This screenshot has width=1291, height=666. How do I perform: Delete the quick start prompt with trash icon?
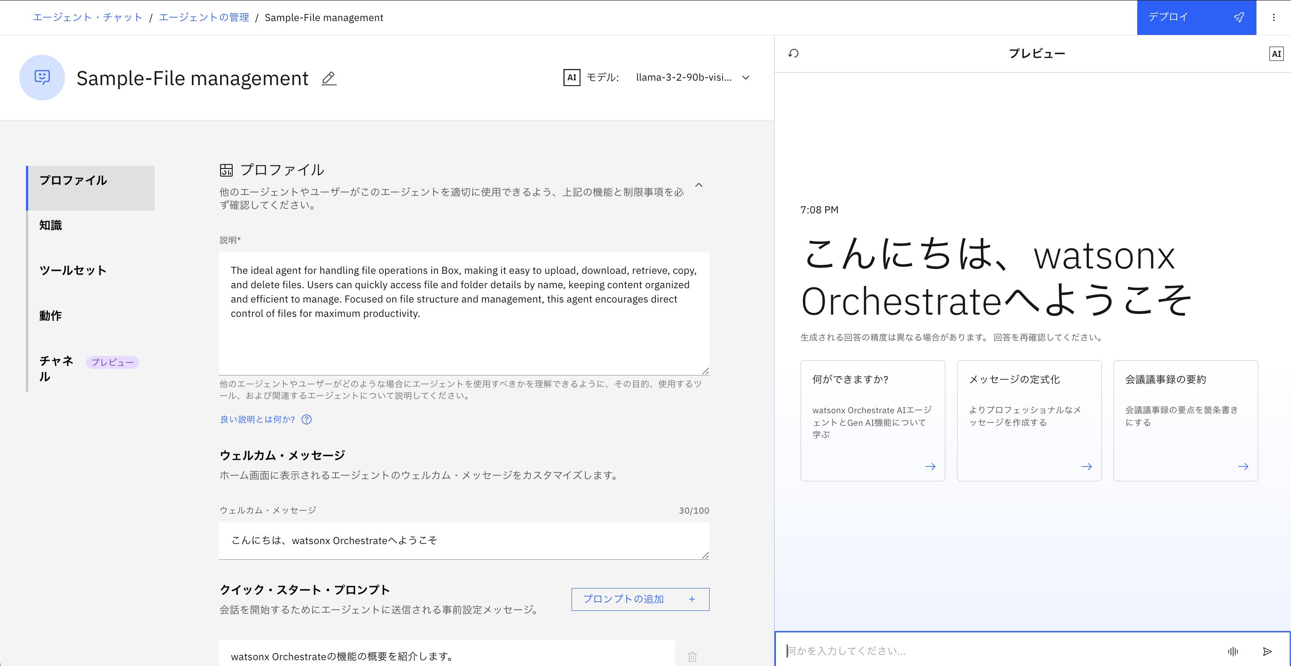(x=692, y=656)
